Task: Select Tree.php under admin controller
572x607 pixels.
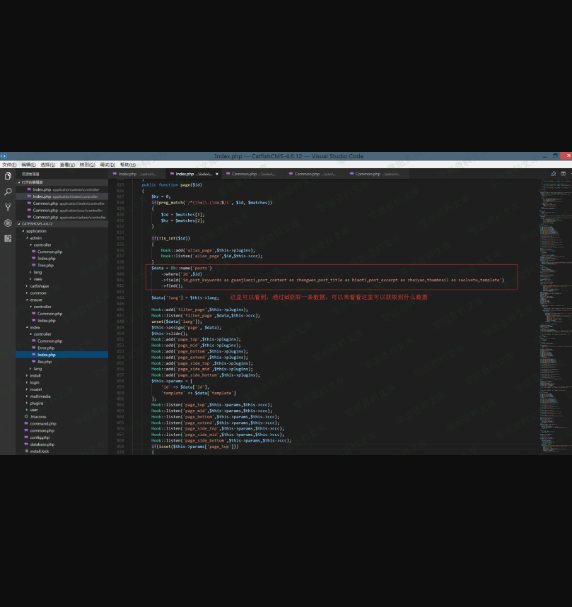Action: click(45, 265)
